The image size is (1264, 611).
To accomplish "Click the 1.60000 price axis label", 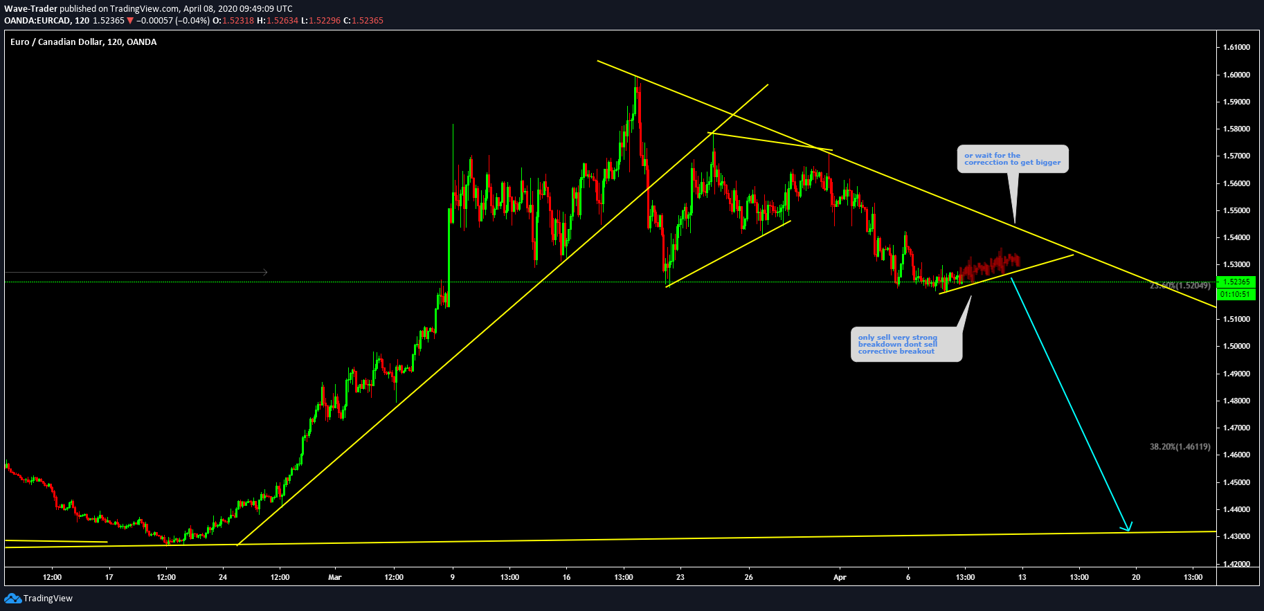I will click(x=1236, y=75).
